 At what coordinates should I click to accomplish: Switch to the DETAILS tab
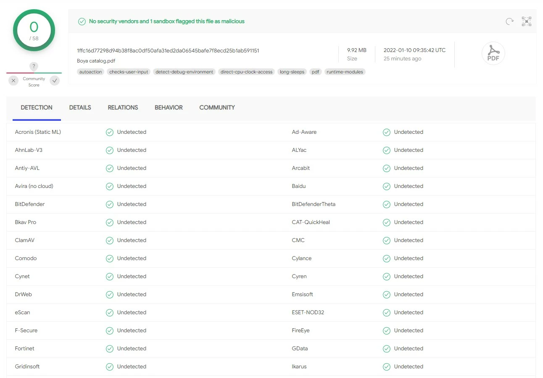point(80,107)
